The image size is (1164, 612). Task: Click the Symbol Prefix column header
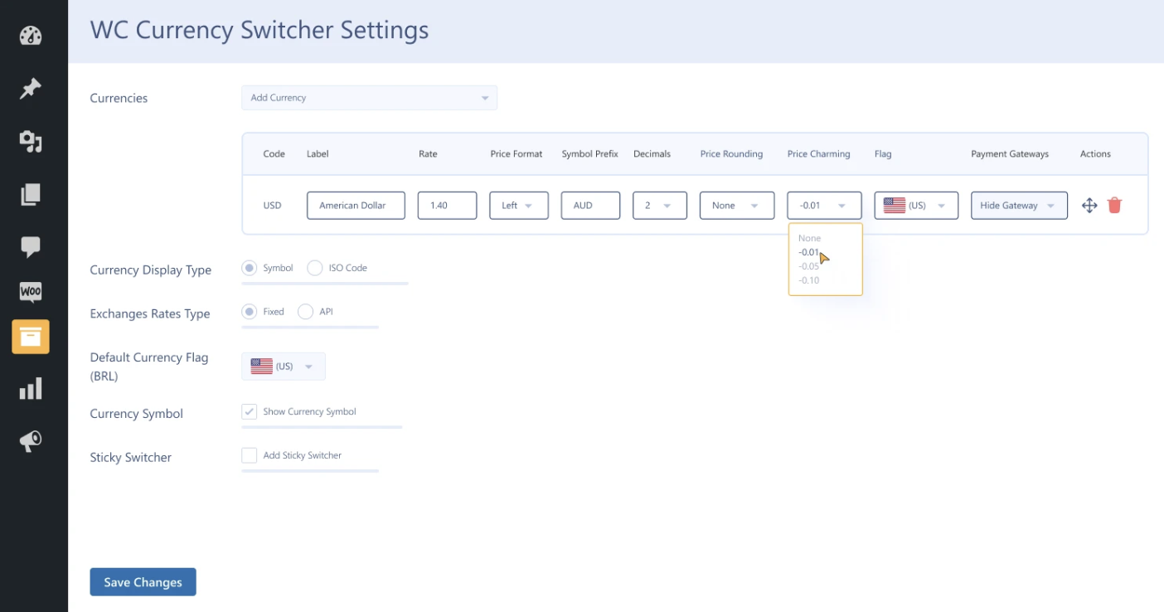tap(589, 153)
